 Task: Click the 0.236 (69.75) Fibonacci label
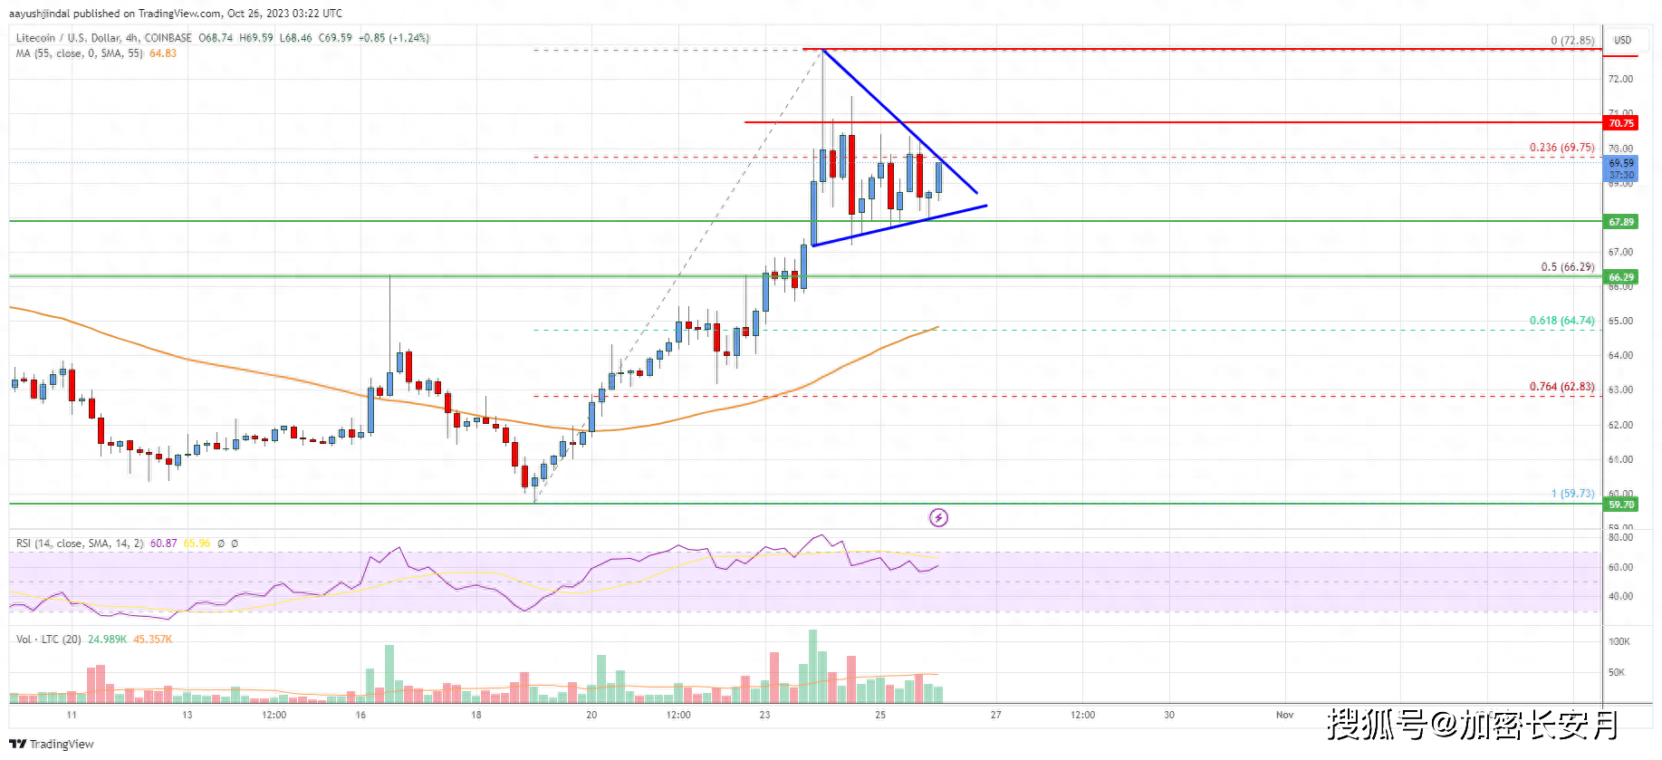1561,148
